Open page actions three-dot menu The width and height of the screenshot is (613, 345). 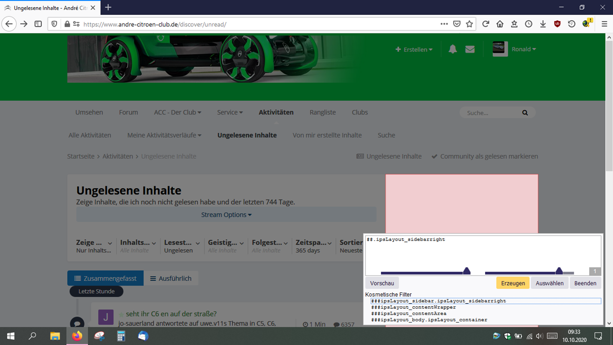(444, 24)
